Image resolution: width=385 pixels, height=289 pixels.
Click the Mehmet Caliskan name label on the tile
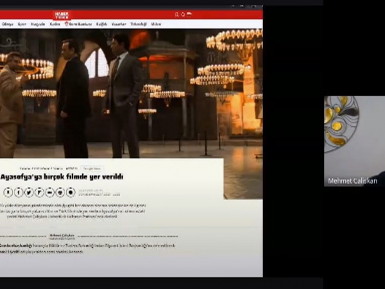(352, 181)
